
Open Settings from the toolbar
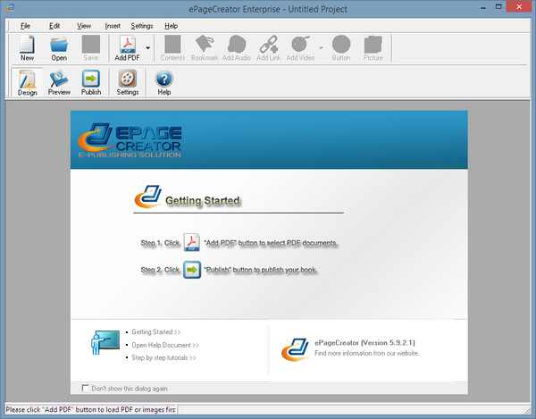(x=128, y=81)
